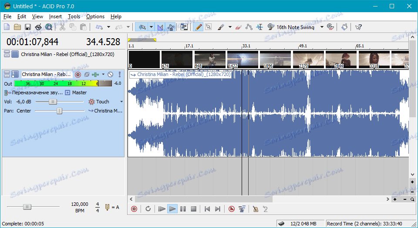This screenshot has height=228, width=418.
Task: Select the Erase tool in toolbar
Action: point(238,27)
